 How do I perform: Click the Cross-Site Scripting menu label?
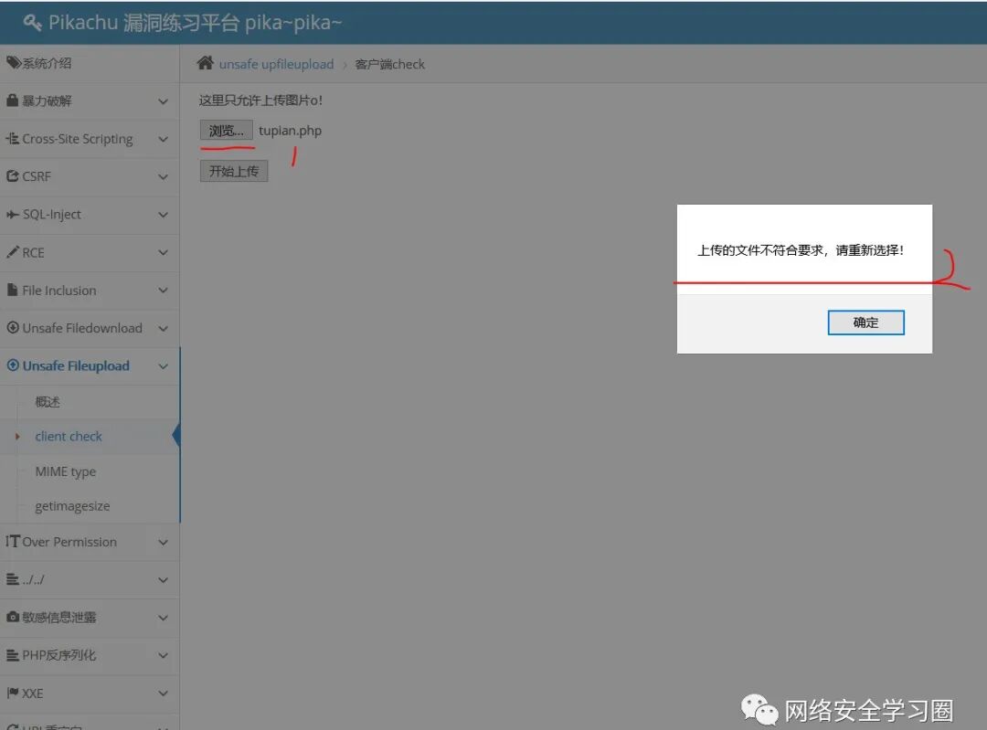(x=78, y=139)
